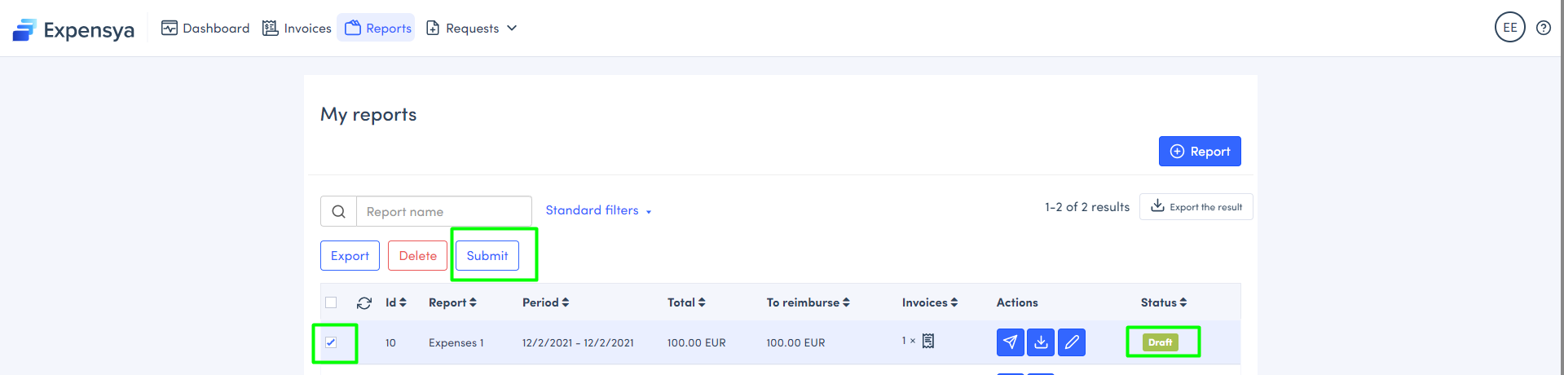Focus the Report name search field

[443, 212]
